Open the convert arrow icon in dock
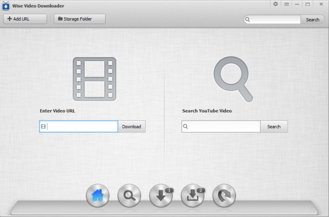This screenshot has height=217, width=329. click(224, 195)
